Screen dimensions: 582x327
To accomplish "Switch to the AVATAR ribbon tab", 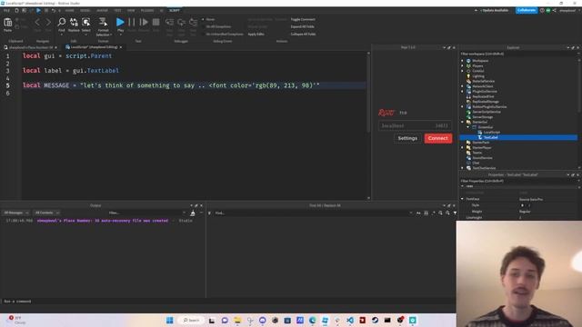I will click(x=102, y=10).
